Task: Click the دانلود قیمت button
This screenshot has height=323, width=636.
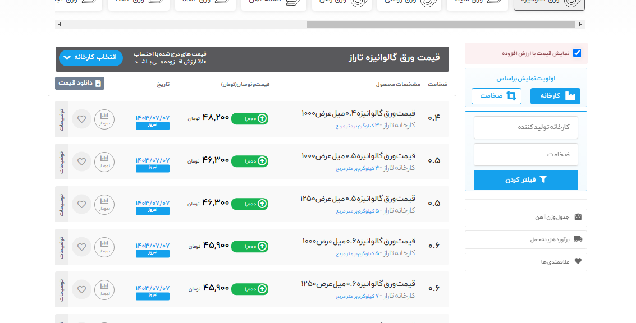Action: (x=80, y=83)
